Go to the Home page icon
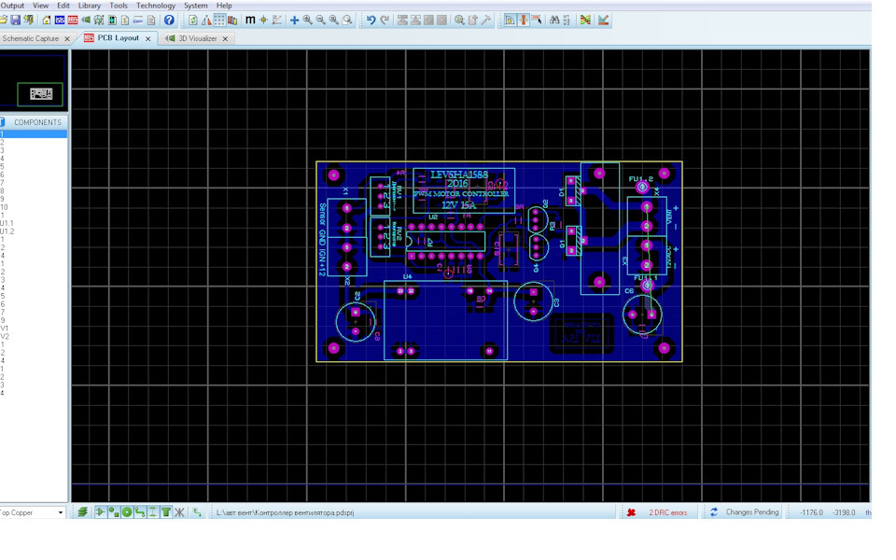The image size is (896, 560). click(x=47, y=20)
